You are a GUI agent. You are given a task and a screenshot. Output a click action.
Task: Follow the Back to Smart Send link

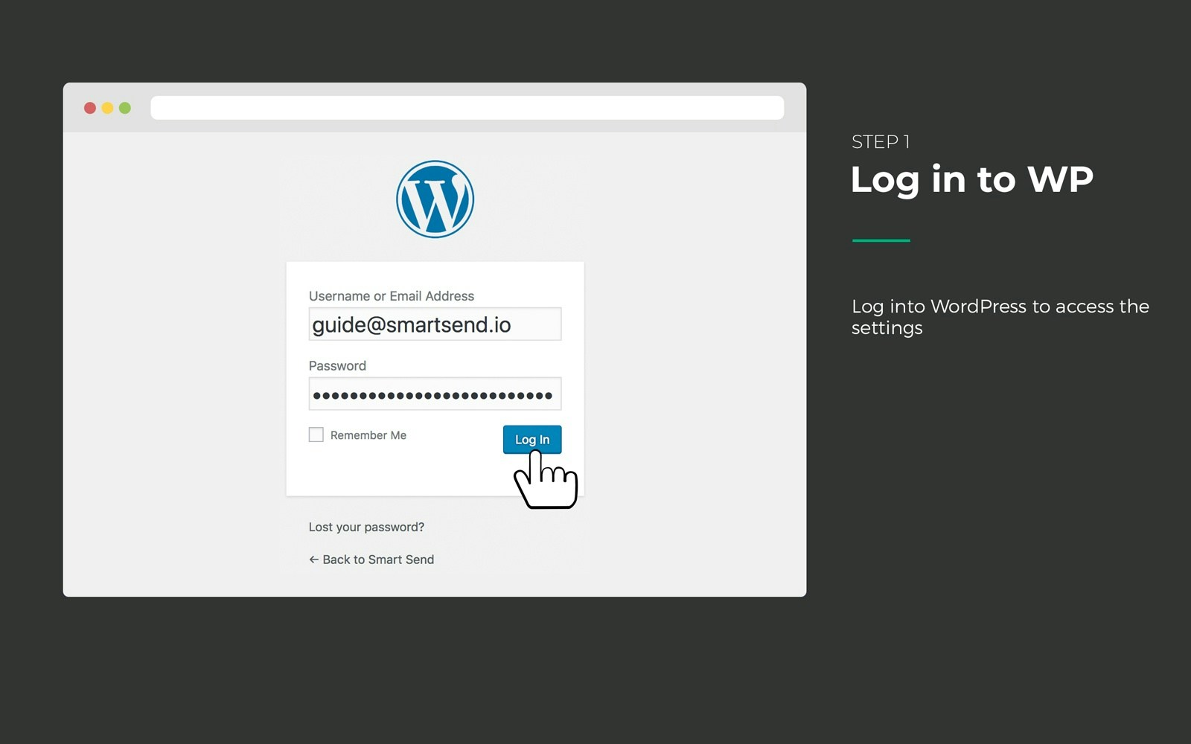click(x=377, y=559)
